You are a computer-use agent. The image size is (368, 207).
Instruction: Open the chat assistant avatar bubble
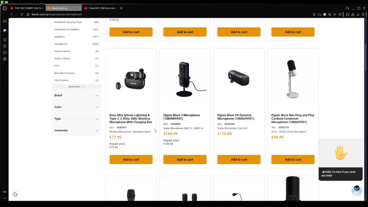click(x=357, y=189)
